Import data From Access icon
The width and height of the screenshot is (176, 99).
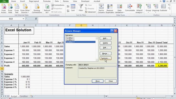point(4,9)
